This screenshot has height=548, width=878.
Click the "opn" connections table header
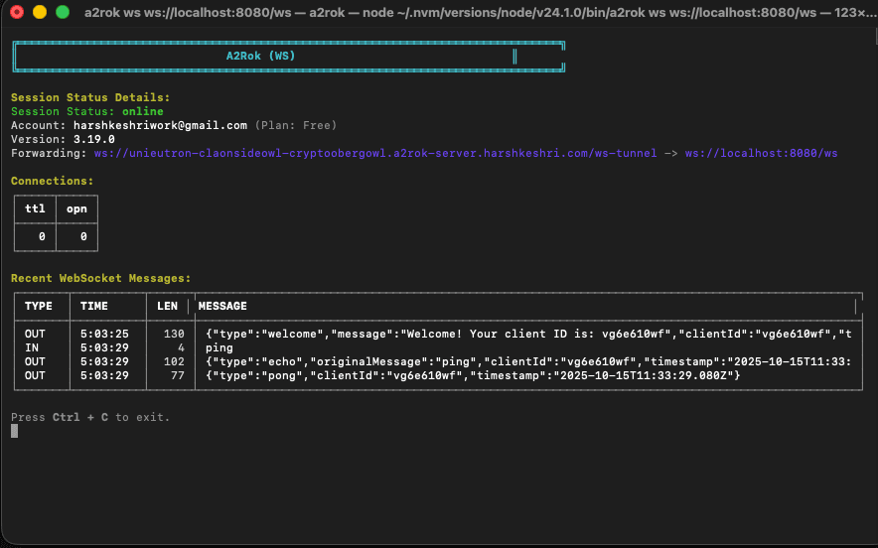[x=76, y=209]
